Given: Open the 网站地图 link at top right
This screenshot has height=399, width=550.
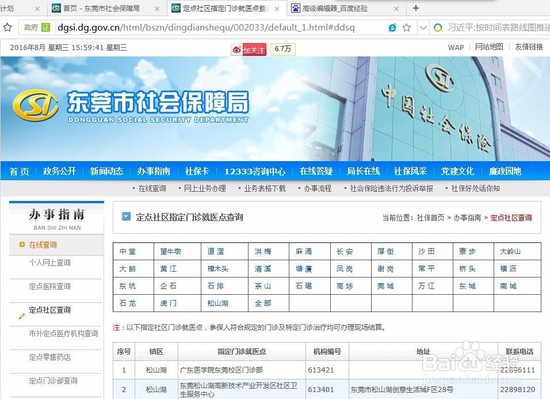Looking at the screenshot, I should point(490,47).
